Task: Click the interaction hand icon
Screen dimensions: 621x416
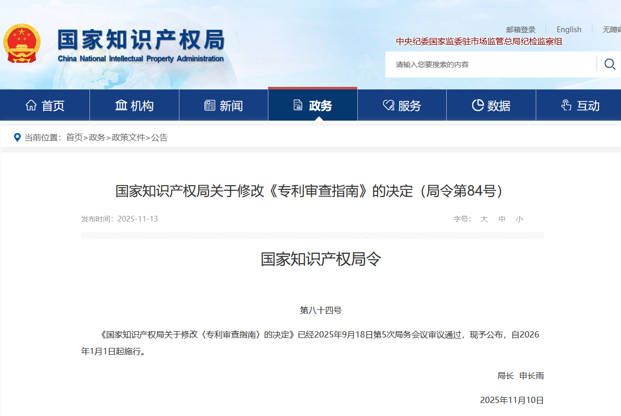Action: pos(566,106)
